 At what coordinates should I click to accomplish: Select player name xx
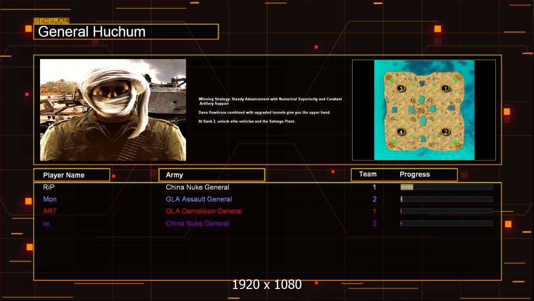coord(46,224)
